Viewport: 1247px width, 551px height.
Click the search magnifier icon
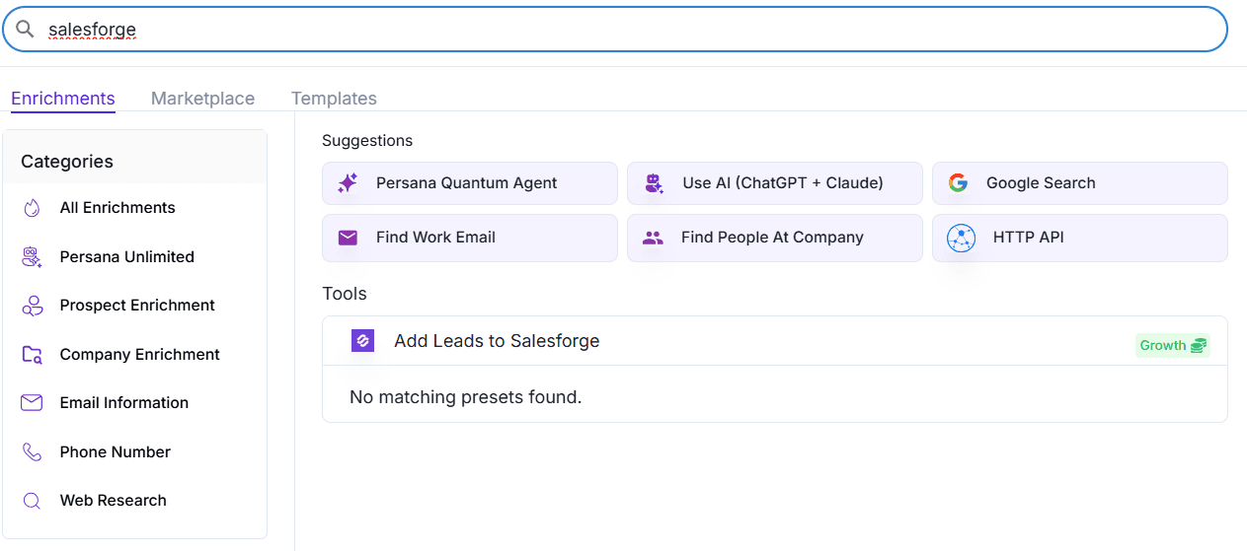(26, 30)
